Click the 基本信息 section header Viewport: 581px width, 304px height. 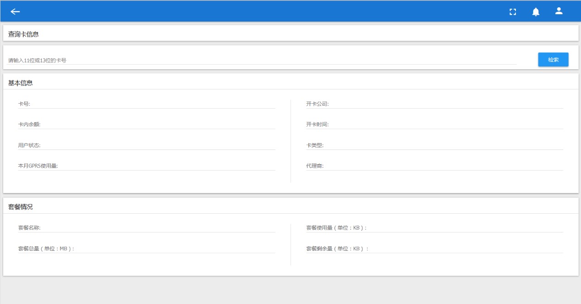(21, 83)
